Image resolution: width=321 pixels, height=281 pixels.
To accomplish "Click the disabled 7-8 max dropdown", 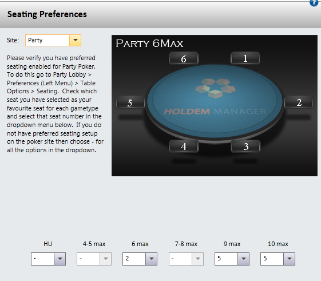I will coord(186,259).
